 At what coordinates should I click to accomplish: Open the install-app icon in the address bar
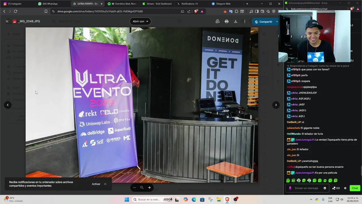click(182, 11)
